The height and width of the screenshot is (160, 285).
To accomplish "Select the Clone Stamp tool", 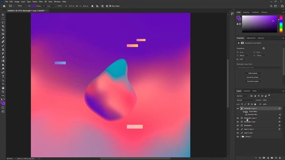I will 3,49.
